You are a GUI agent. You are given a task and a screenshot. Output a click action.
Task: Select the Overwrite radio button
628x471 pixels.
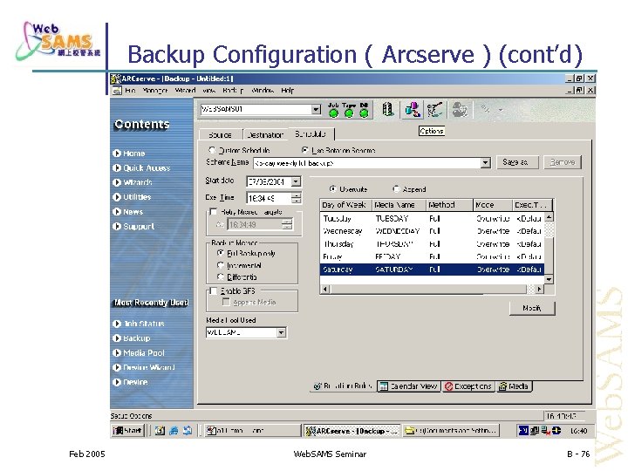[x=332, y=189]
